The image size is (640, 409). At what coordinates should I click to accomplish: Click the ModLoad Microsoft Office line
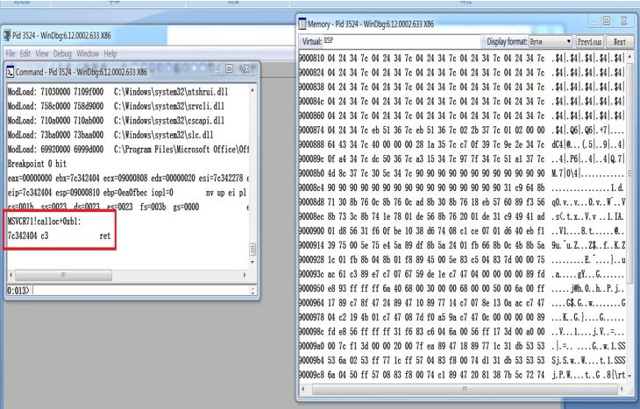pyautogui.click(x=128, y=149)
